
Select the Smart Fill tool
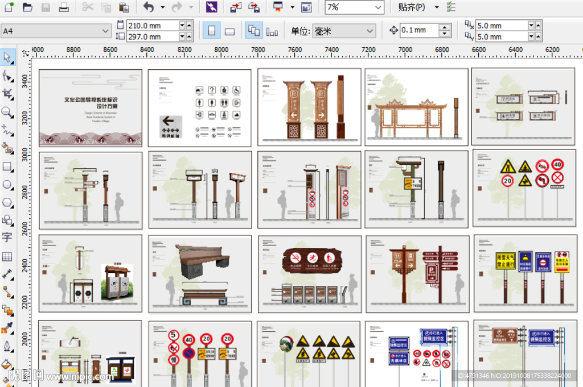click(x=7, y=148)
